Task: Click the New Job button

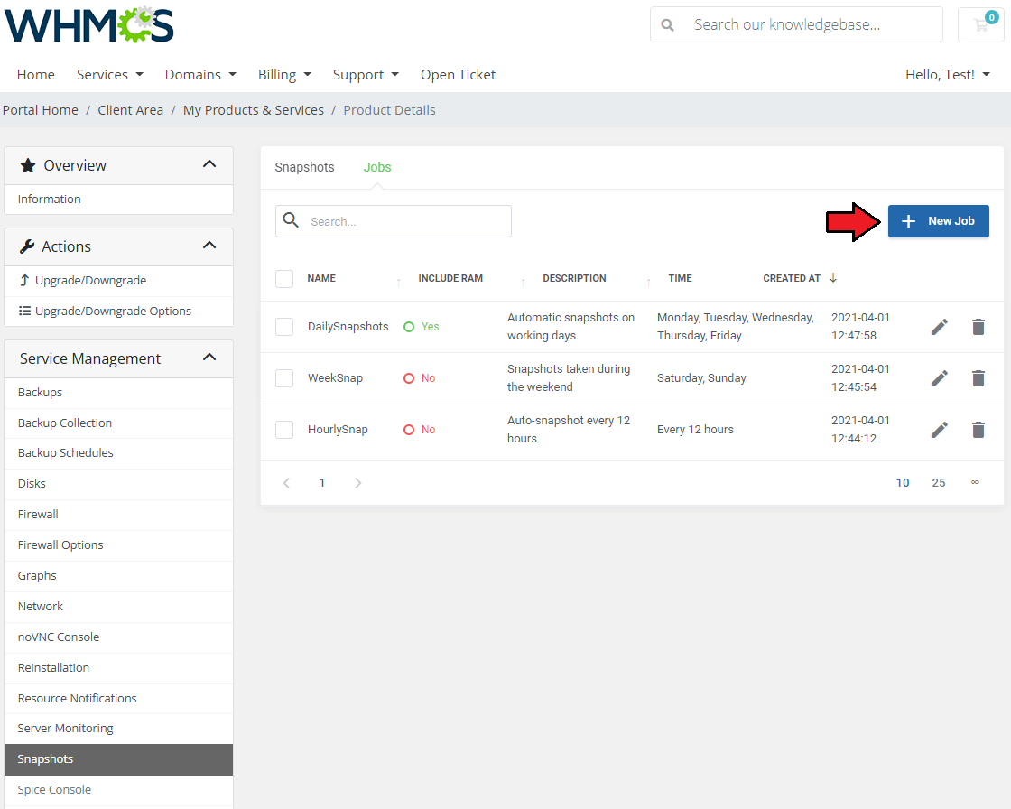Action: pos(938,221)
